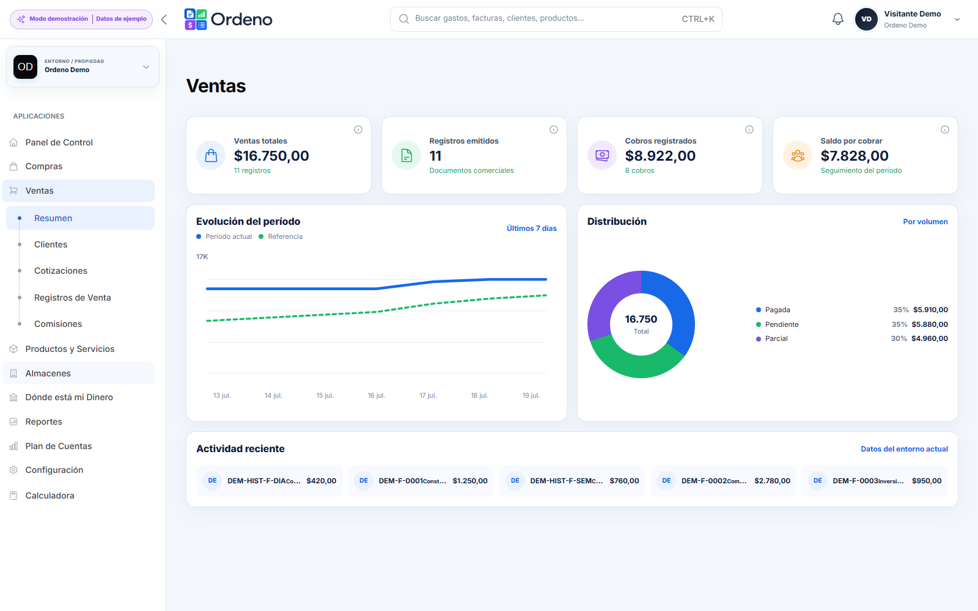Open DEM-F-0003 $950,00 activity entry
The width and height of the screenshot is (978, 611).
click(875, 481)
